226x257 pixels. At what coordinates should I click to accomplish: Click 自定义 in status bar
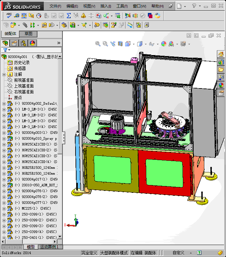(178, 253)
